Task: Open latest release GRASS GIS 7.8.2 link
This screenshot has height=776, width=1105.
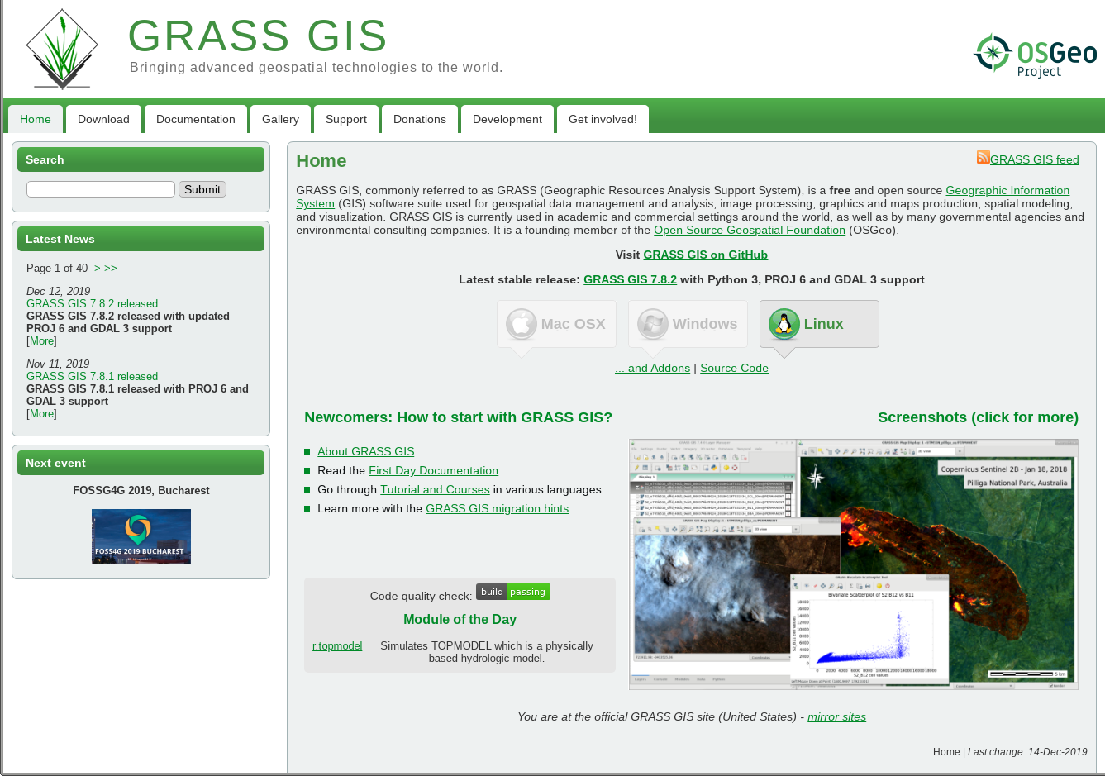Action: (630, 279)
